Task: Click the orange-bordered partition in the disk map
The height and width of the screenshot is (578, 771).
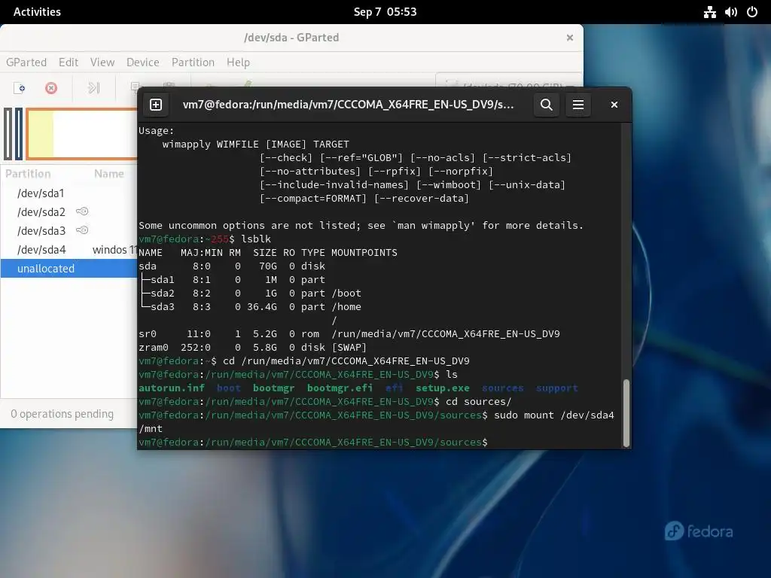Action: pos(81,134)
